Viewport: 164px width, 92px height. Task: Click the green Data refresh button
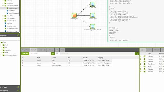pyautogui.click(x=25, y=54)
